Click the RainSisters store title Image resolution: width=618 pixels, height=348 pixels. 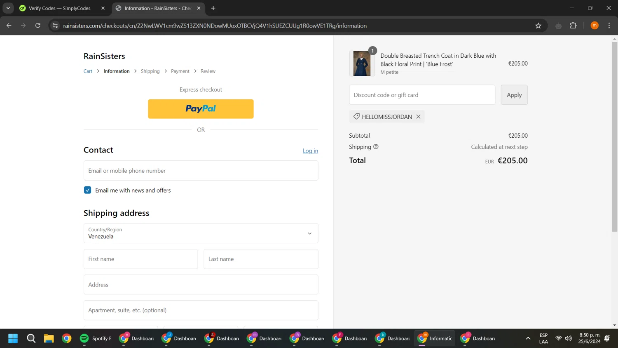point(104,56)
